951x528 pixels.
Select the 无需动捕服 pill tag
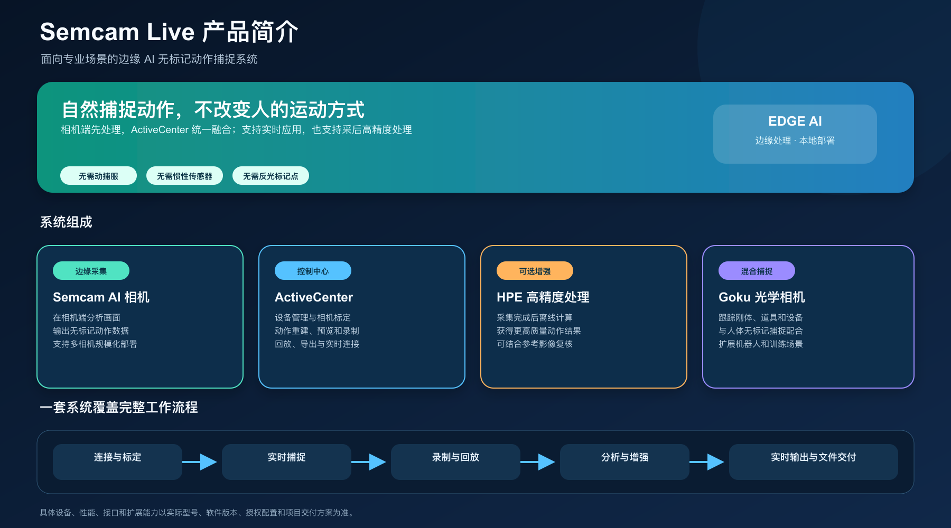98,176
